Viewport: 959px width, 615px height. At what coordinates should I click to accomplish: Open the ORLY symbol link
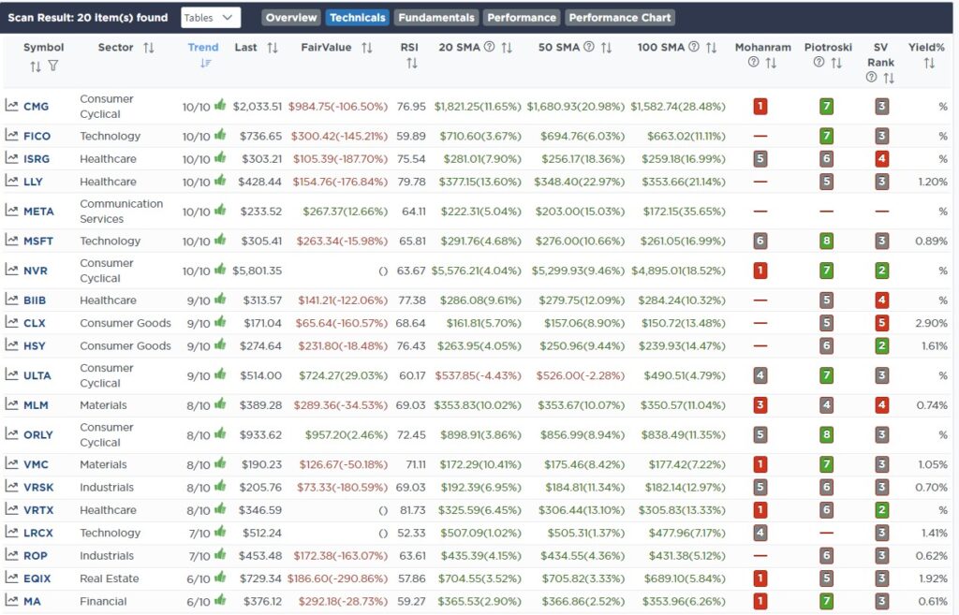tap(37, 434)
